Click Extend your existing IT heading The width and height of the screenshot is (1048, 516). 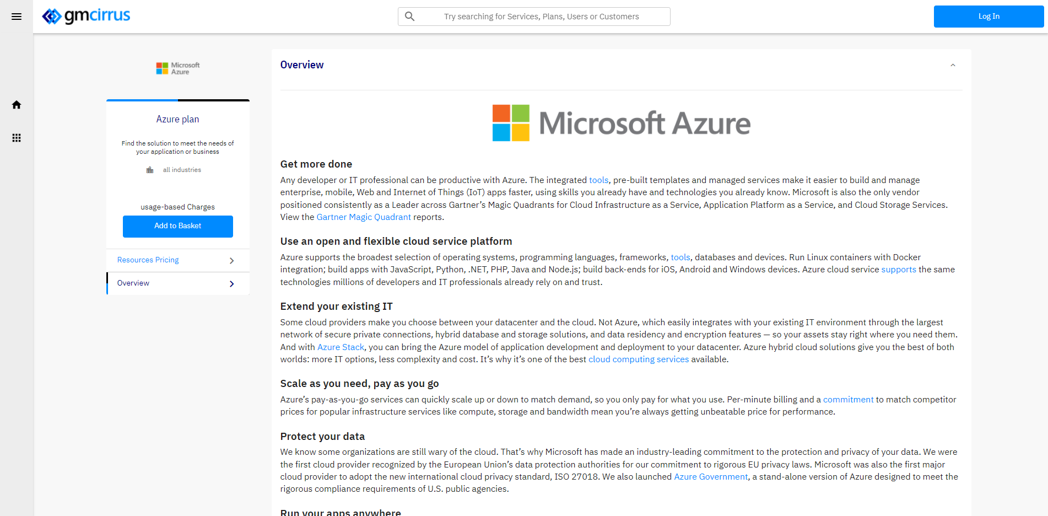tap(336, 307)
